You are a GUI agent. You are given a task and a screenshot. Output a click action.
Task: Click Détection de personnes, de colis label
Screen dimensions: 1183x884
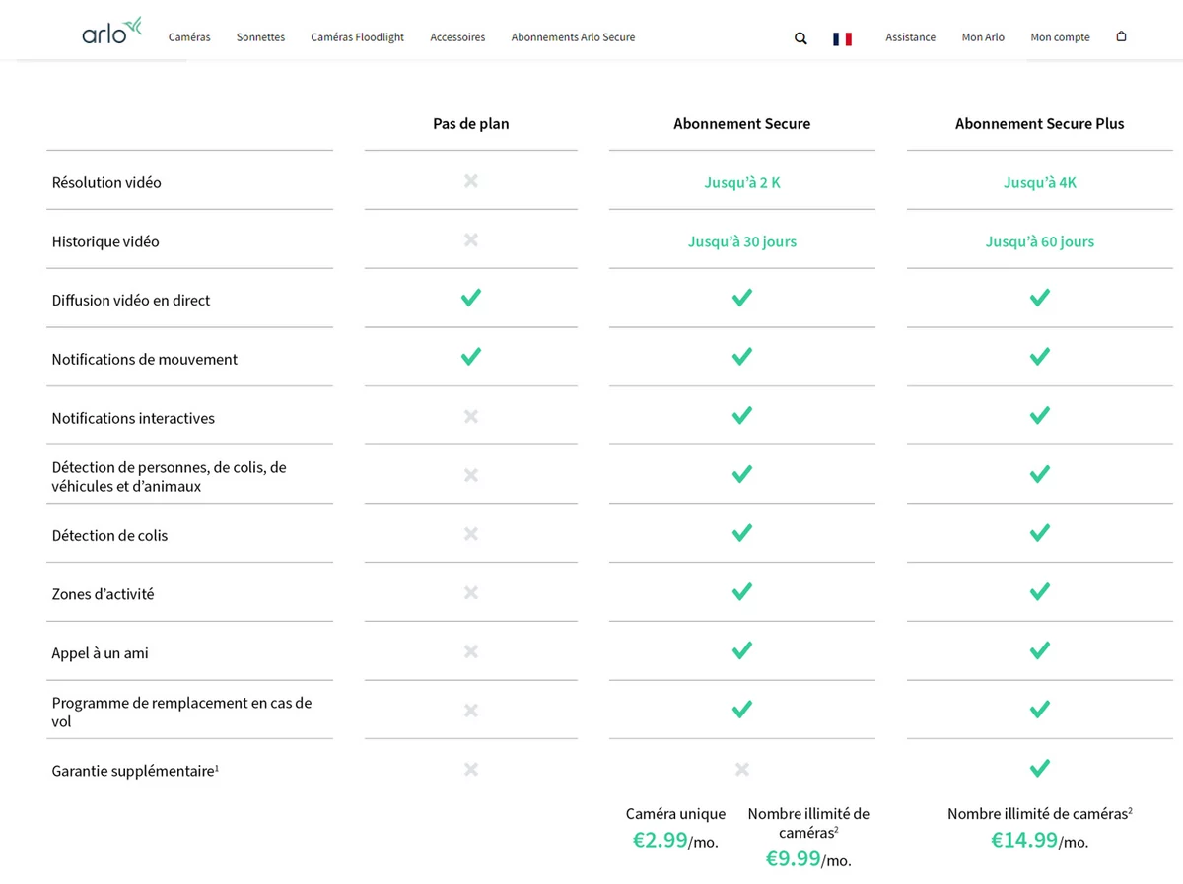[x=169, y=476]
